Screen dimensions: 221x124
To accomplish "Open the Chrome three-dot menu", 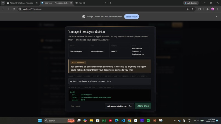I will pos(218,9).
